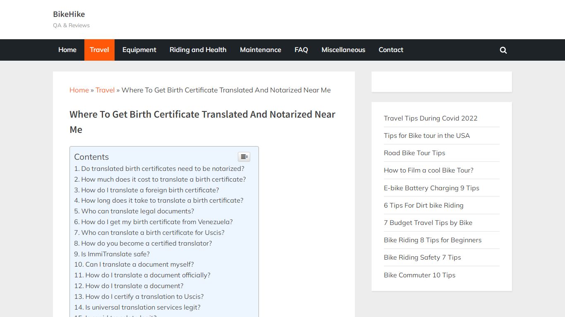Open sidebar link How to Film a cool Bike Tour?
Image resolution: width=565 pixels, height=317 pixels.
point(429,170)
